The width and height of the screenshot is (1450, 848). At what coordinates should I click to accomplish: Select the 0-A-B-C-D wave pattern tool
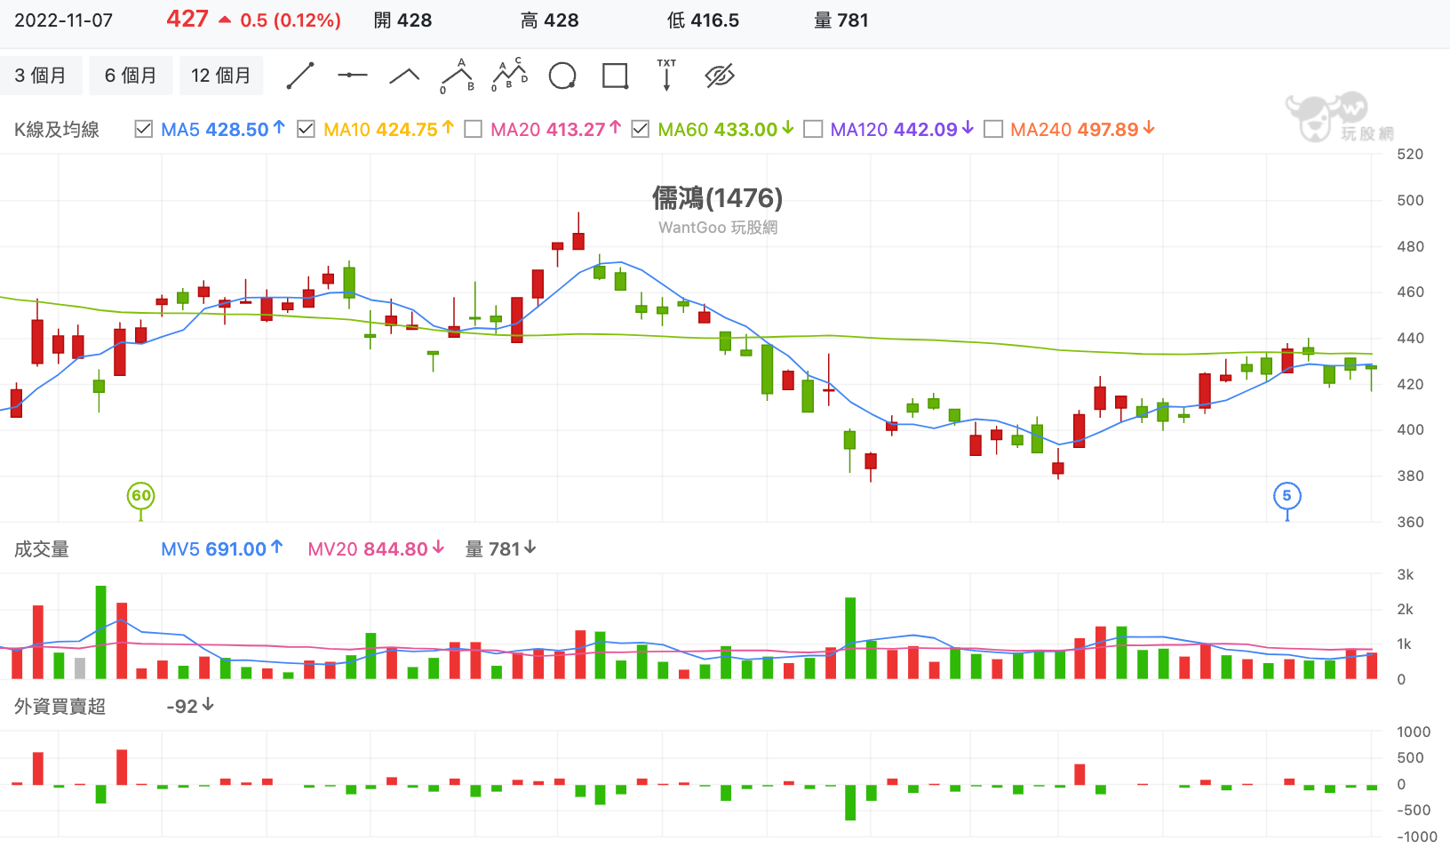coord(510,76)
